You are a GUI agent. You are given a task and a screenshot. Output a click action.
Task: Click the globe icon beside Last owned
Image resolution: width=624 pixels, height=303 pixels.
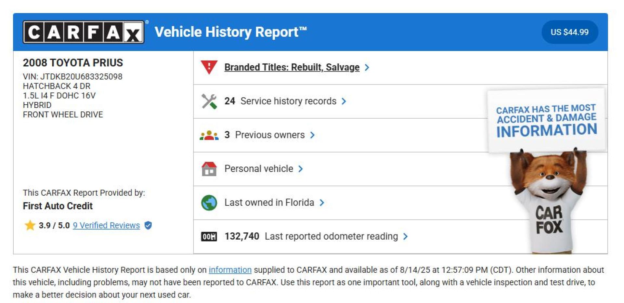[209, 203]
